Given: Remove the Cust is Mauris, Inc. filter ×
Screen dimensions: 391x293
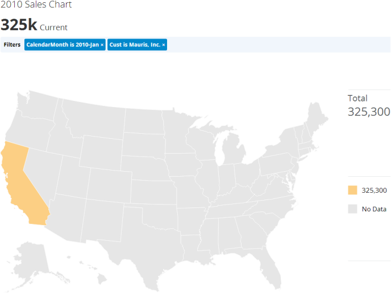Looking at the screenshot, I should tap(164, 45).
